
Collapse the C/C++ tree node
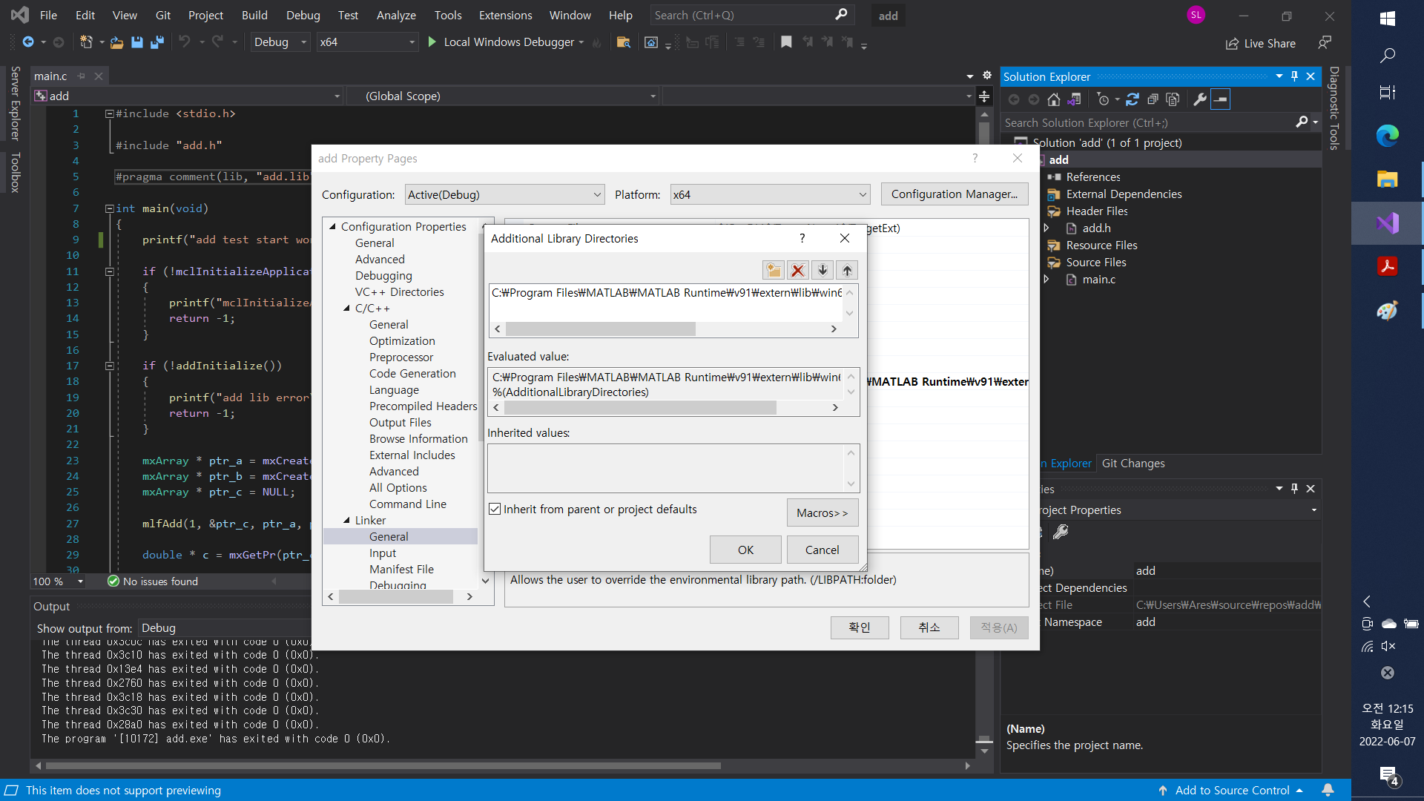coord(346,309)
